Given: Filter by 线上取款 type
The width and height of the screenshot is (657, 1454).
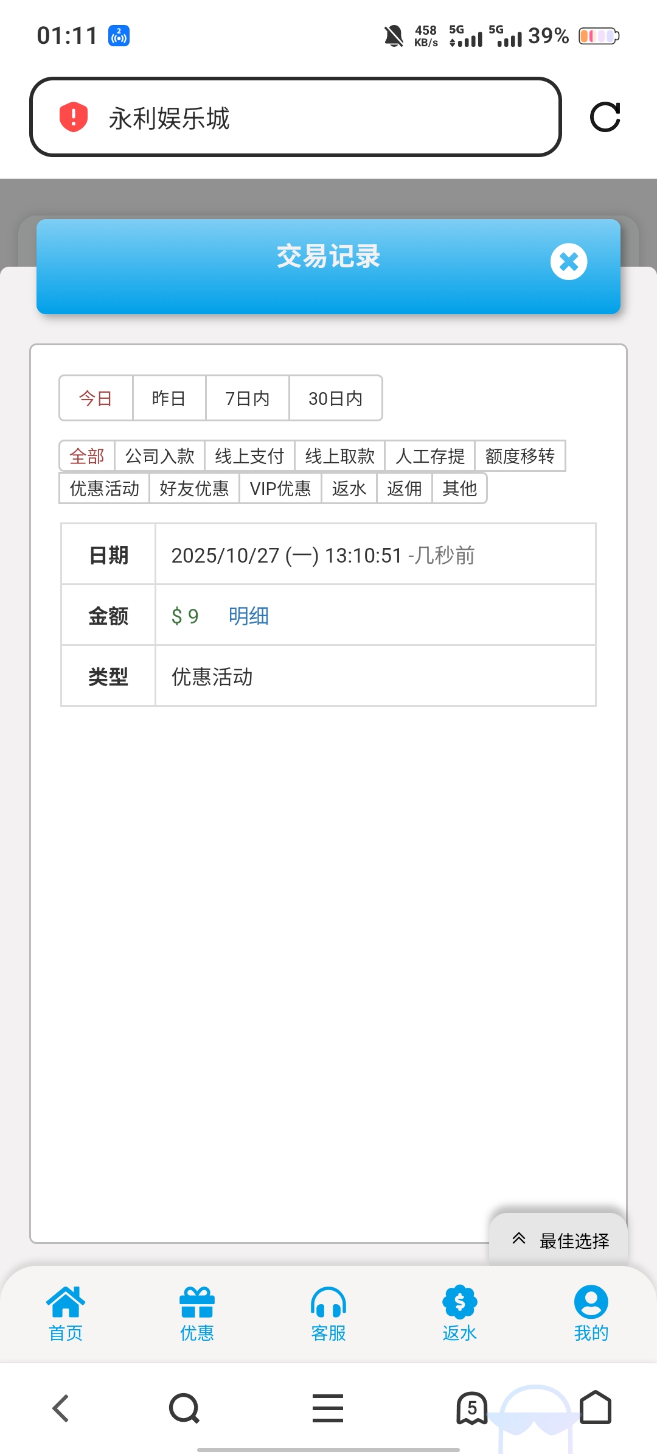Looking at the screenshot, I should tap(340, 456).
